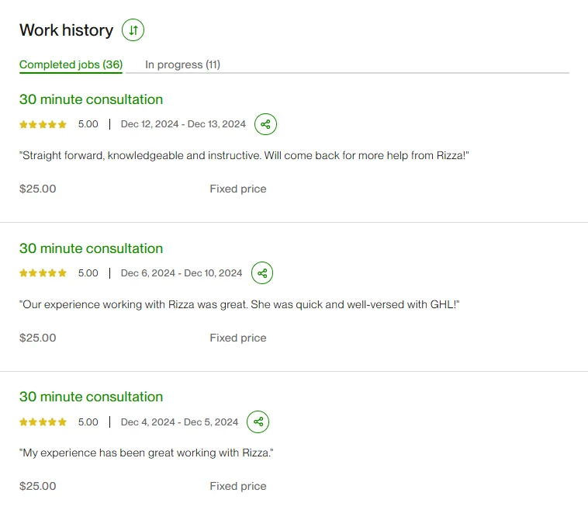Click the Fixed price label on the second job
The image size is (588, 517).
[x=237, y=338]
